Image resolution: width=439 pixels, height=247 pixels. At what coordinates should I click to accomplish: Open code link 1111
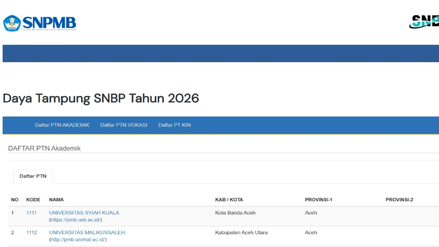pos(31,213)
